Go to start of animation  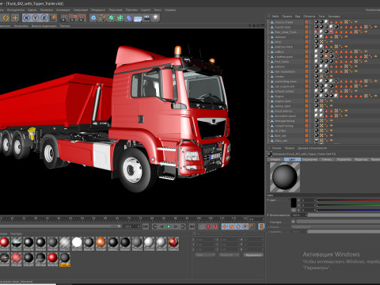[x=146, y=226]
